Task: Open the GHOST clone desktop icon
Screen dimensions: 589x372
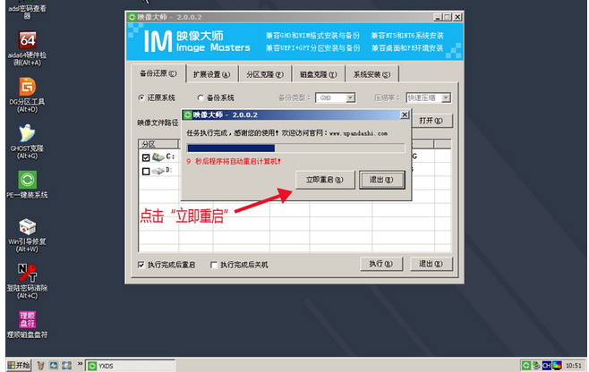Action: pyautogui.click(x=28, y=133)
